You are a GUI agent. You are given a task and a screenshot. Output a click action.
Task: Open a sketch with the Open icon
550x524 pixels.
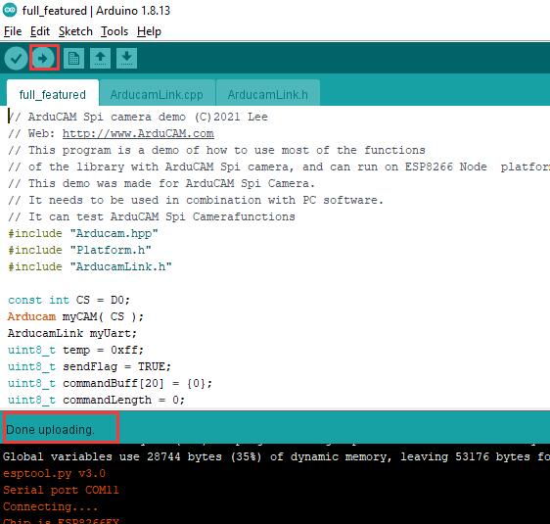point(101,58)
